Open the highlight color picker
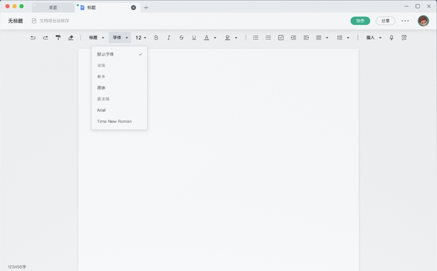This screenshot has height=271, width=437. click(231, 37)
